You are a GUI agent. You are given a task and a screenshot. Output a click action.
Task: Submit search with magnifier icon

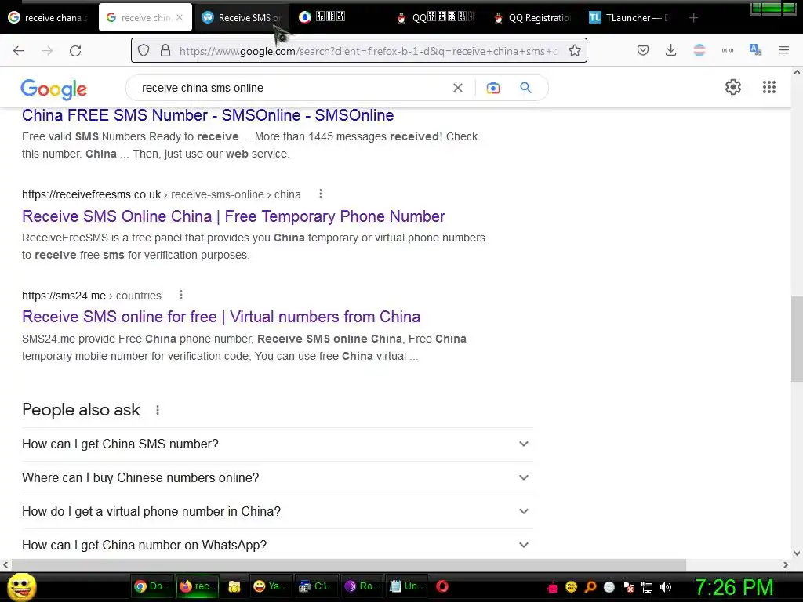coord(526,88)
